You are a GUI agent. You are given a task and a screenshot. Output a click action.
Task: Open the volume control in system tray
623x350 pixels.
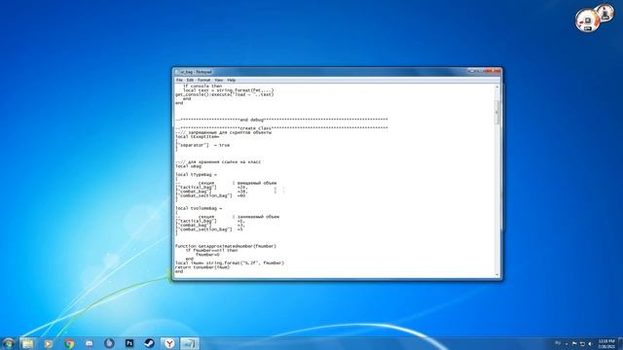click(x=590, y=343)
